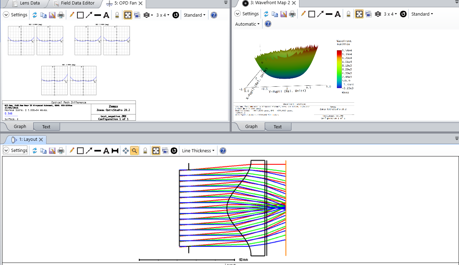
Task: Toggle active cursor button in OPD Fan toolbar
Action: coord(128,15)
